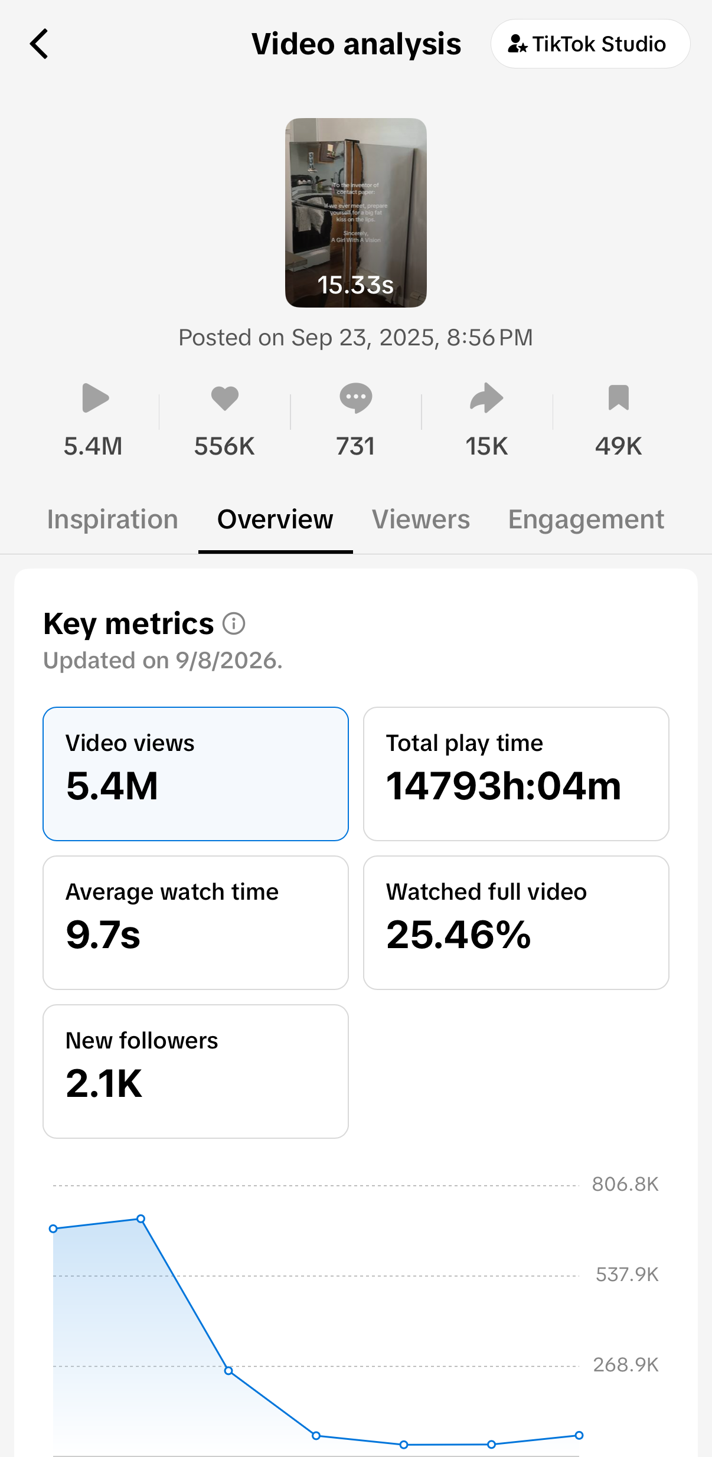Switch to the Viewers tab
The width and height of the screenshot is (712, 1457).
421,520
